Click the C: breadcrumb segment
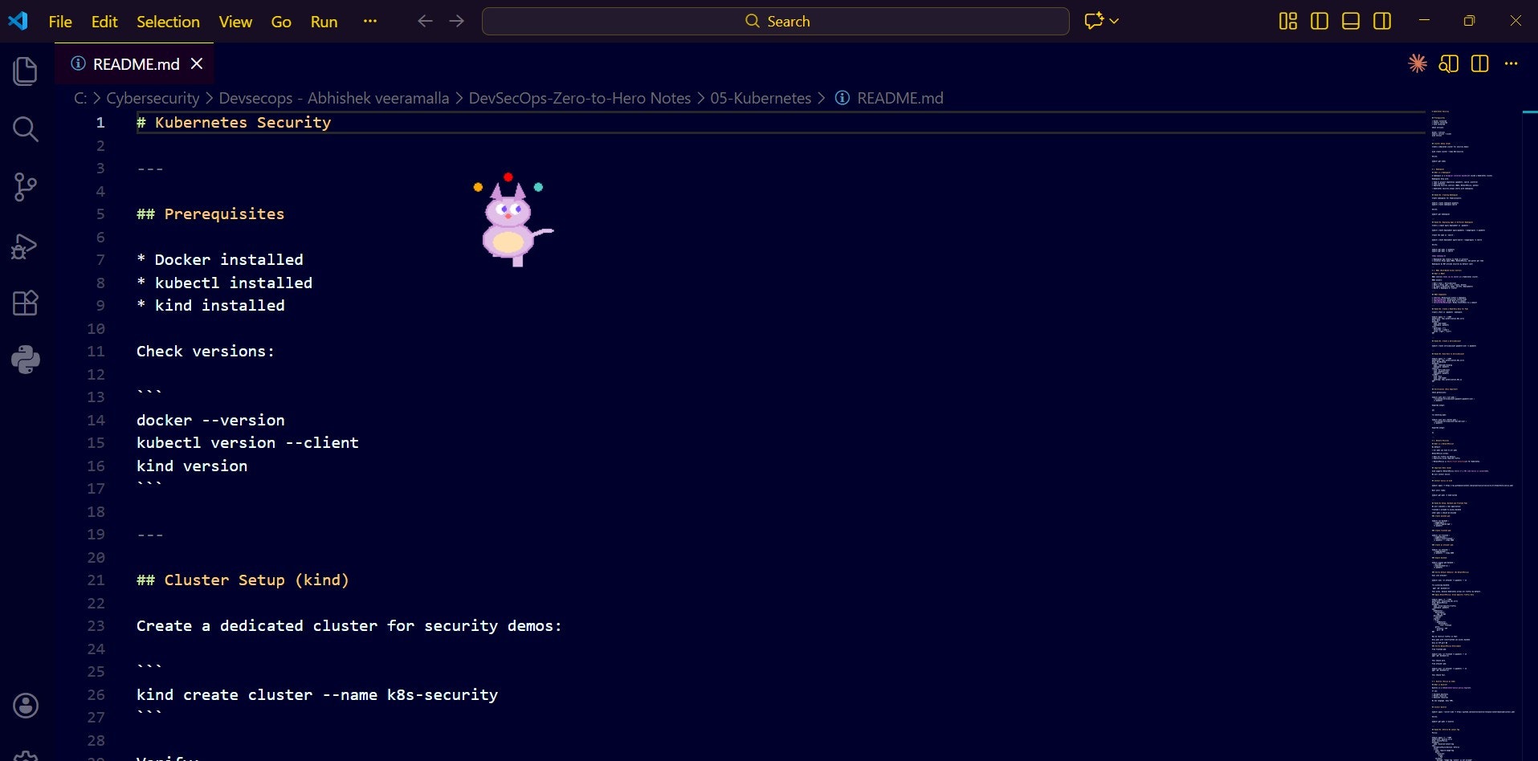The width and height of the screenshot is (1538, 761). 80,98
